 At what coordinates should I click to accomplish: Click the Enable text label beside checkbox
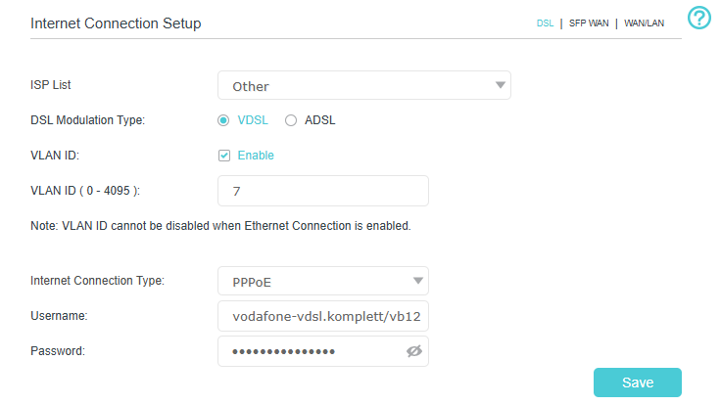tap(256, 155)
